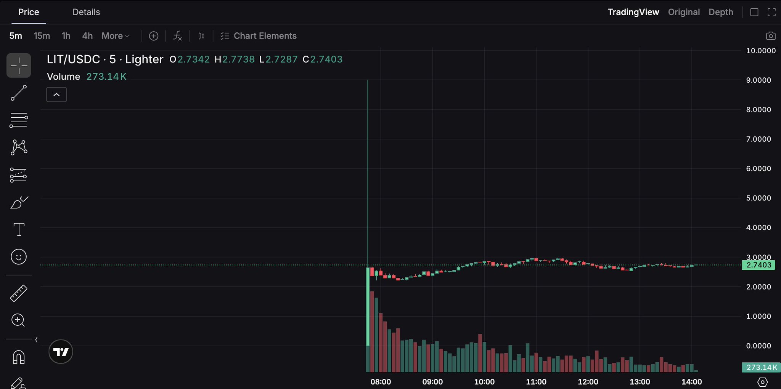Open the chart type selector
781x389 pixels.
click(x=201, y=36)
